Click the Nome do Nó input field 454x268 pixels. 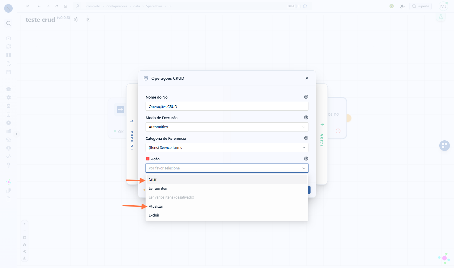[227, 106]
